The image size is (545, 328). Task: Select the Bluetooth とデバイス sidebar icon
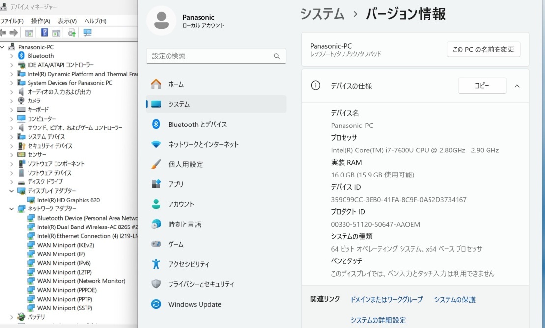tap(156, 124)
